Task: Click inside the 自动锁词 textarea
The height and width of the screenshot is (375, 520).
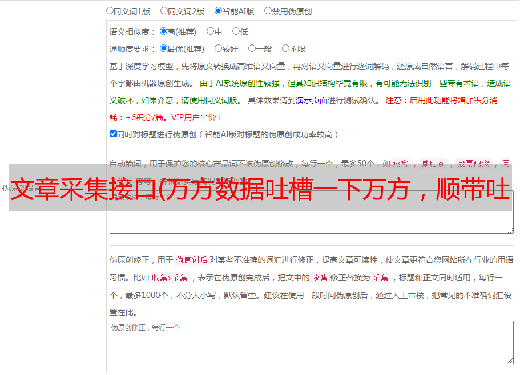Action: tap(312, 212)
